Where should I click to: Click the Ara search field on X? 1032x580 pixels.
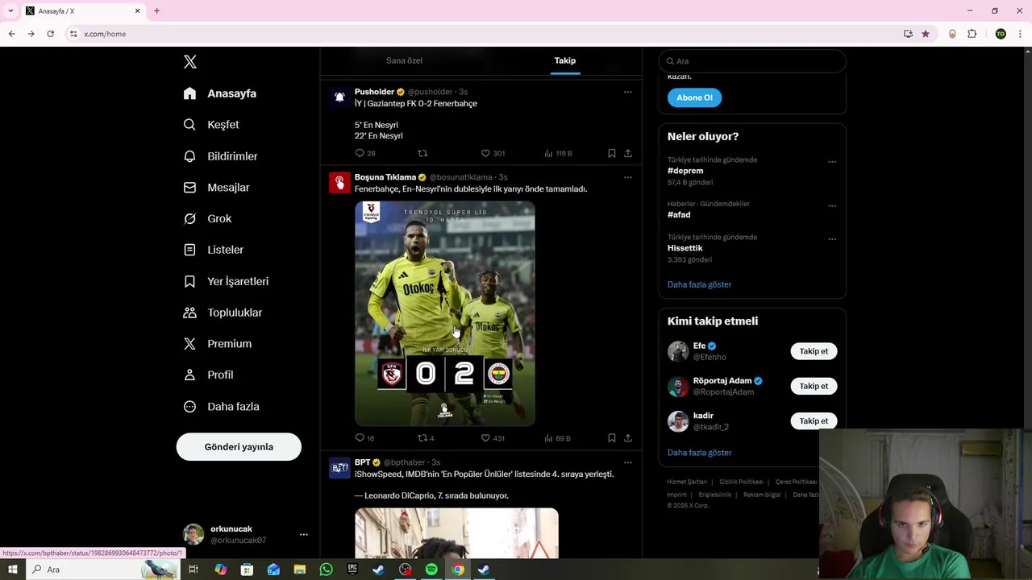(752, 61)
